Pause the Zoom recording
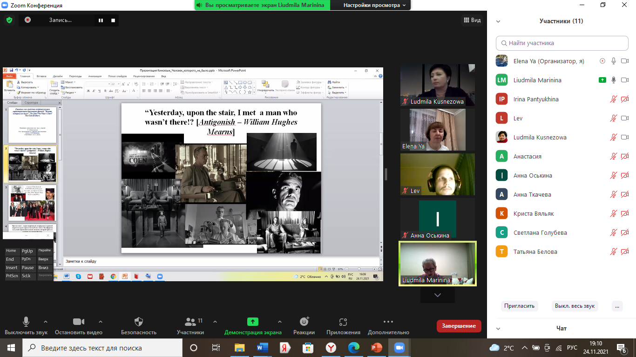This screenshot has width=636, height=357. 101,20
